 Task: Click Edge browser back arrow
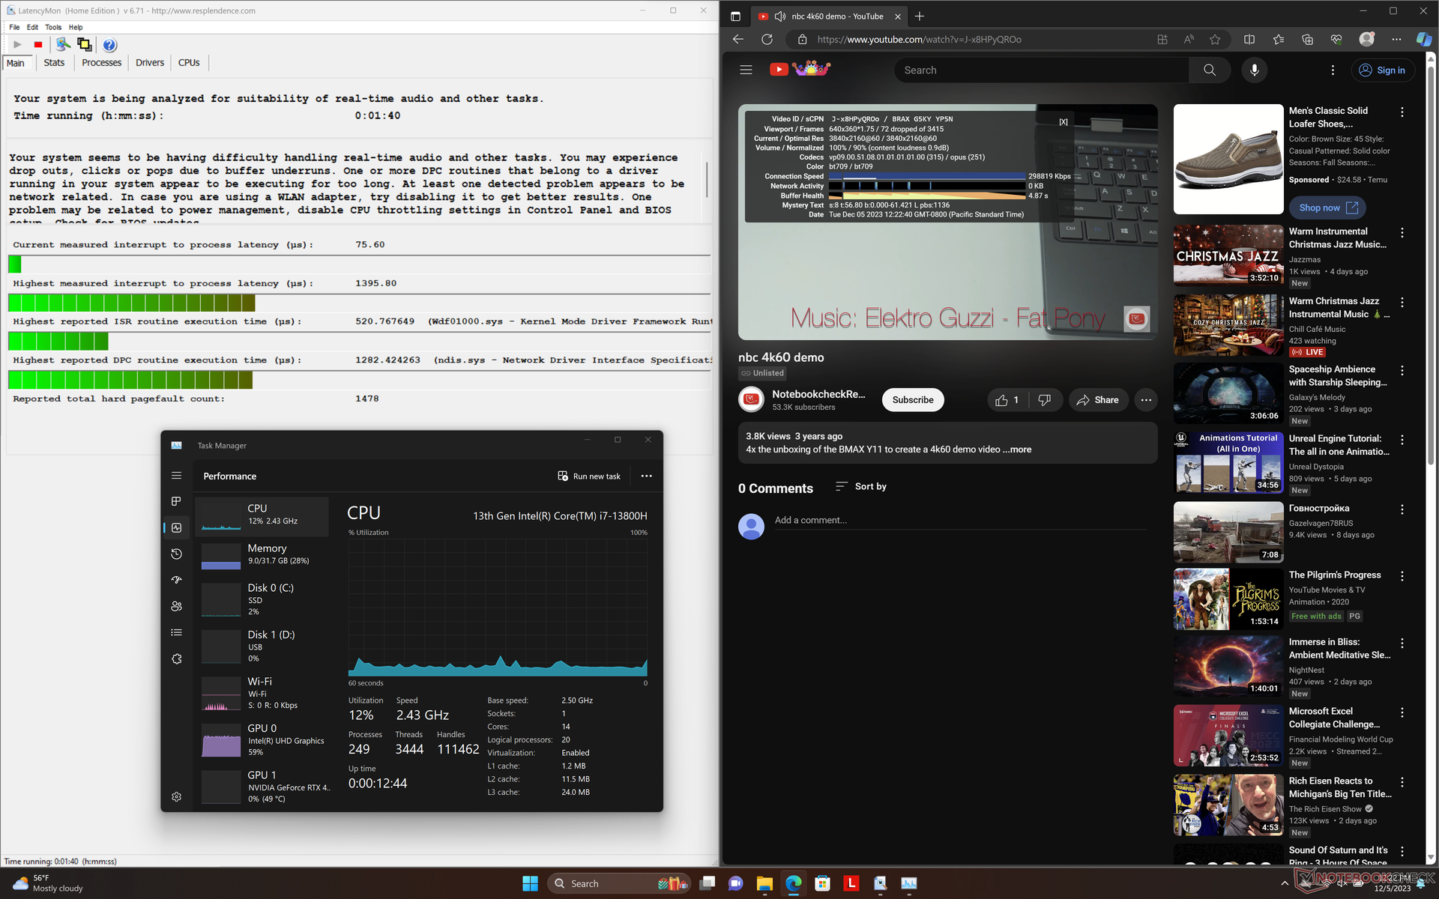click(738, 40)
